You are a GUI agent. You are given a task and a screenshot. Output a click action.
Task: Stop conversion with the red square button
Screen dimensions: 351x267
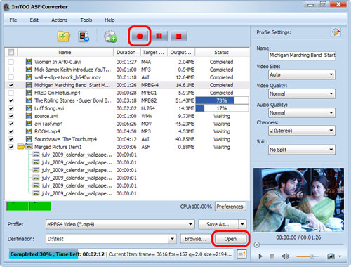click(x=178, y=36)
